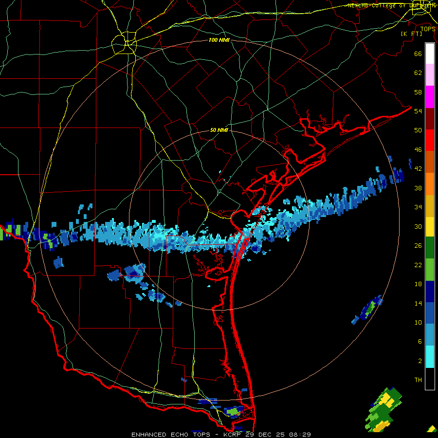The height and width of the screenshot is (438, 438).
Task: Click the TOPS legend title
Action: (x=428, y=29)
